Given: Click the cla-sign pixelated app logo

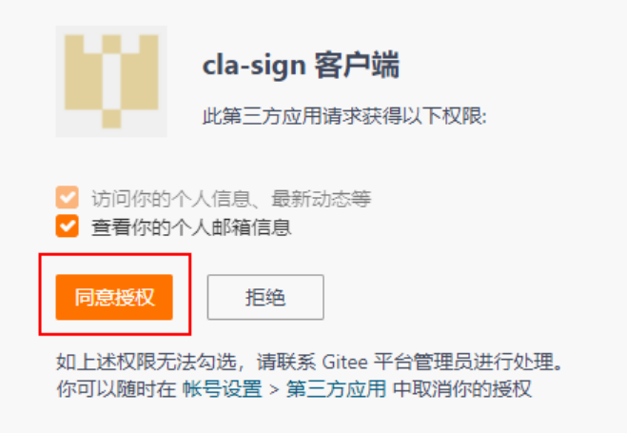Looking at the screenshot, I should coord(111,81).
